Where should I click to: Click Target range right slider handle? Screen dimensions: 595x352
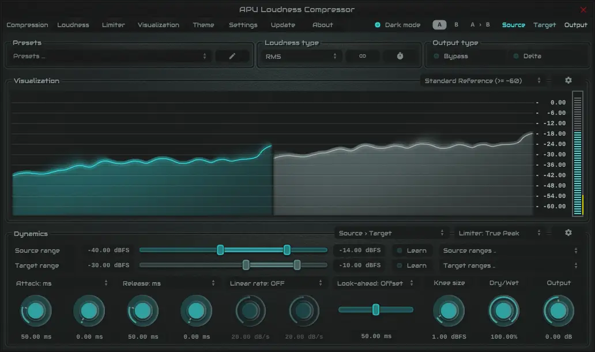click(x=297, y=265)
